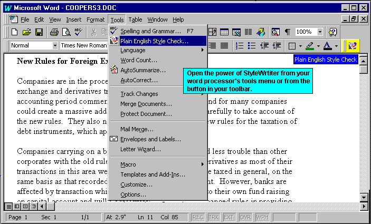Open the font color arrow dropdown

tap(336, 46)
